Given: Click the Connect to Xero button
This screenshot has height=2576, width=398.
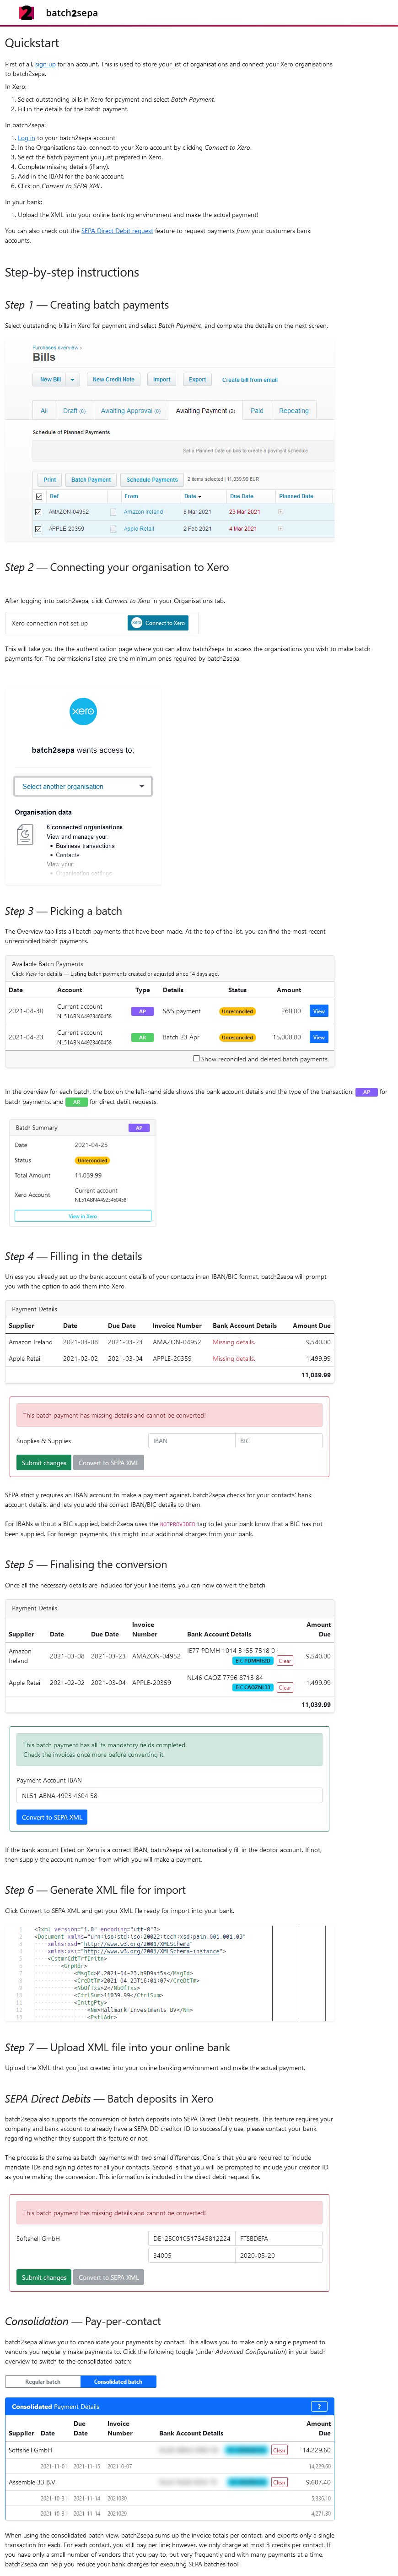Looking at the screenshot, I should click(x=158, y=623).
